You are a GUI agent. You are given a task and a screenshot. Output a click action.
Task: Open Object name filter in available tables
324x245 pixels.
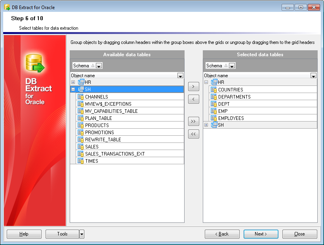(180, 76)
